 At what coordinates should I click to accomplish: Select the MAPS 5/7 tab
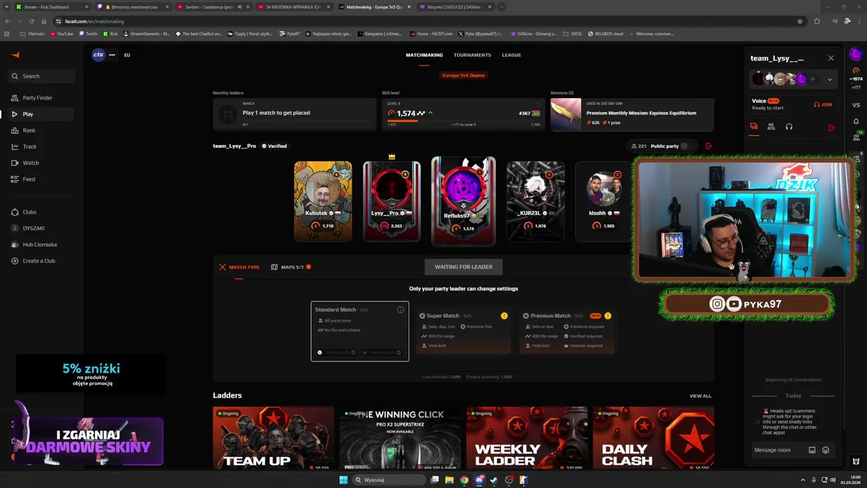pos(291,267)
